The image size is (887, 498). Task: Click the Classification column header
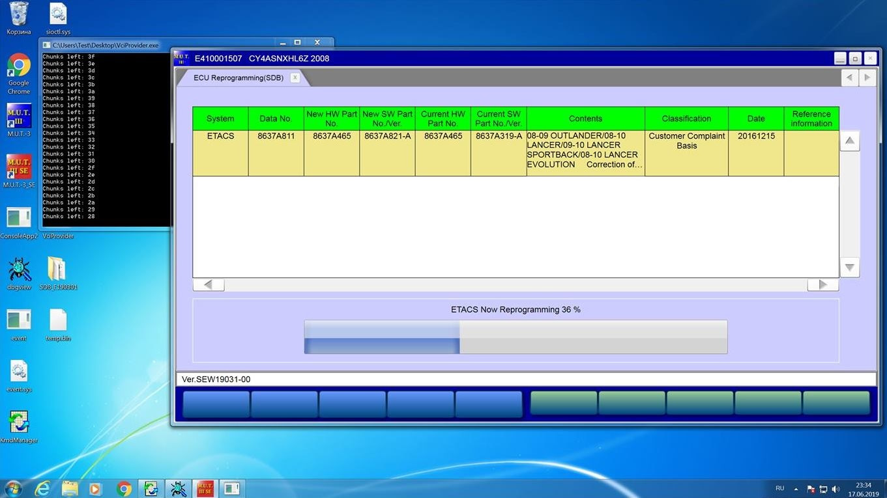(x=686, y=118)
